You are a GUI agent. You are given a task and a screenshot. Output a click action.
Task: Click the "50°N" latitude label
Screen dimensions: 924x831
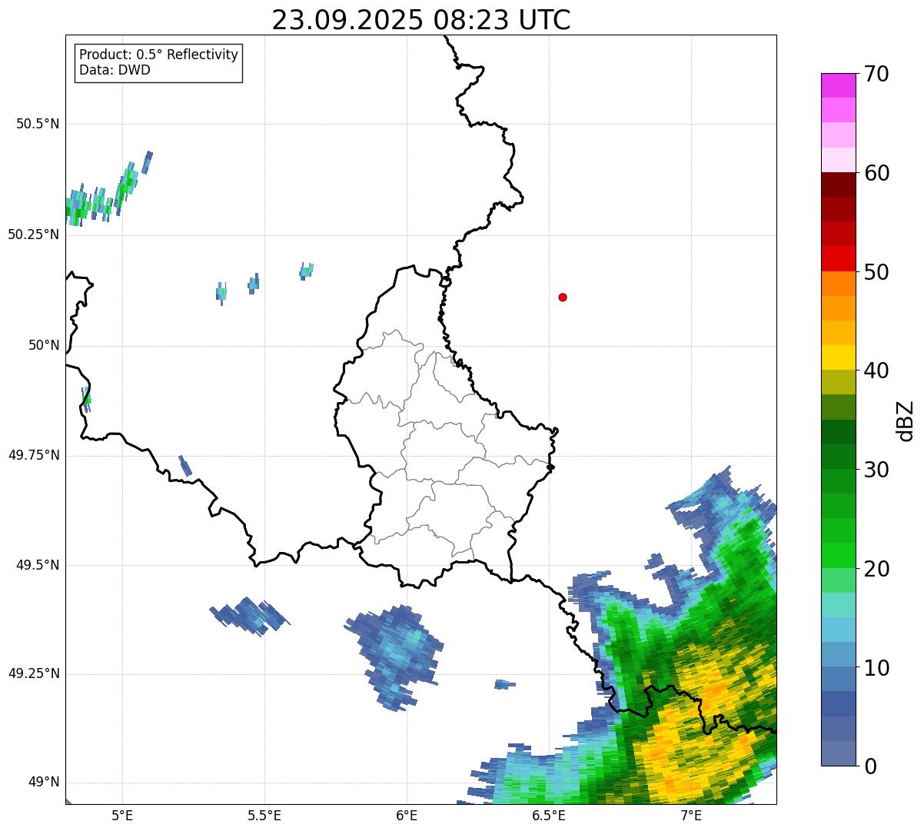(x=44, y=345)
